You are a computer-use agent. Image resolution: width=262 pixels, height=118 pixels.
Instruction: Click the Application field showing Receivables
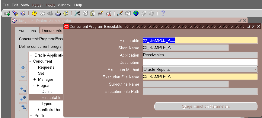pyautogui.click(x=200, y=55)
